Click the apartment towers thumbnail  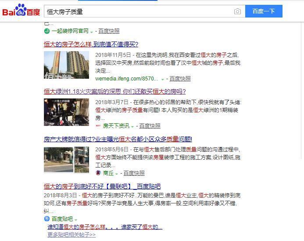67,65
